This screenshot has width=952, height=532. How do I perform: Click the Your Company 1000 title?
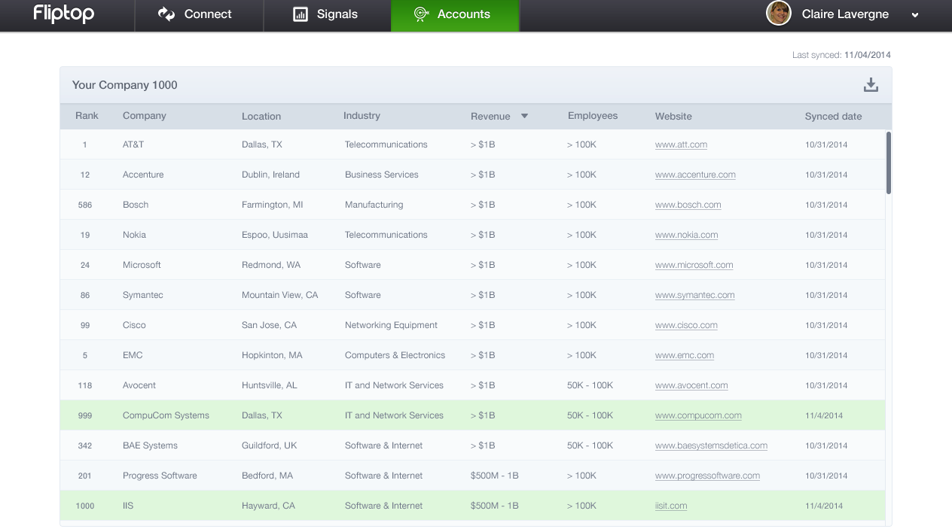point(125,85)
